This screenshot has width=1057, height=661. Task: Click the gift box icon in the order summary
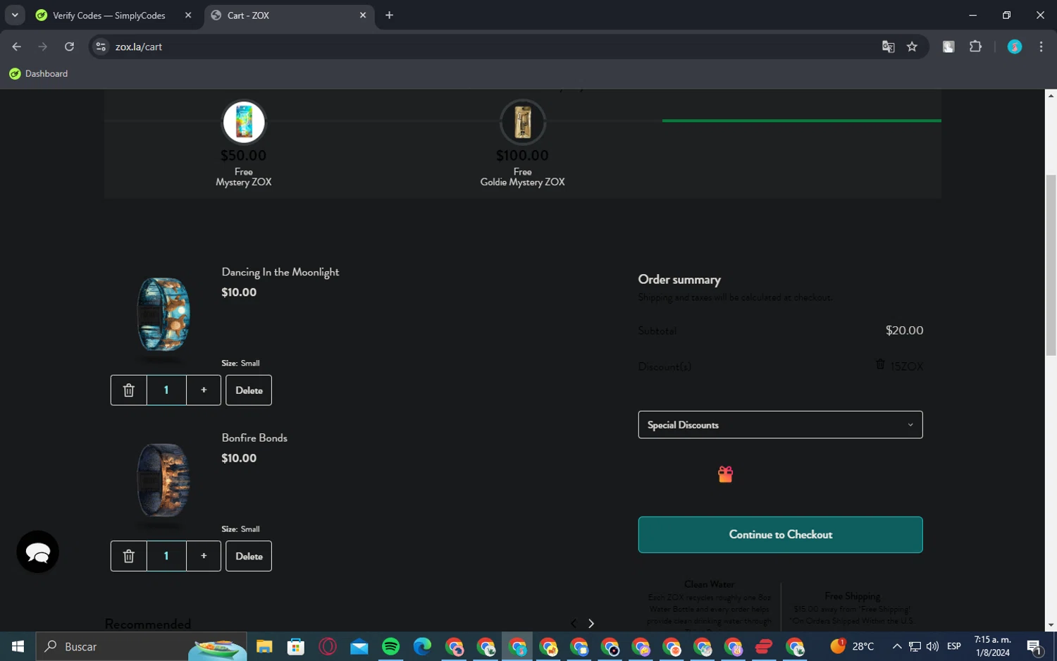click(725, 474)
